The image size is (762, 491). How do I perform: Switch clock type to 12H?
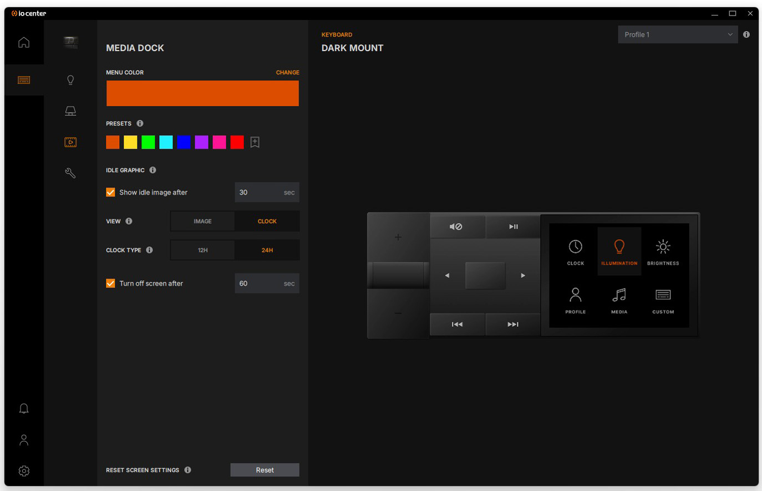(x=203, y=250)
